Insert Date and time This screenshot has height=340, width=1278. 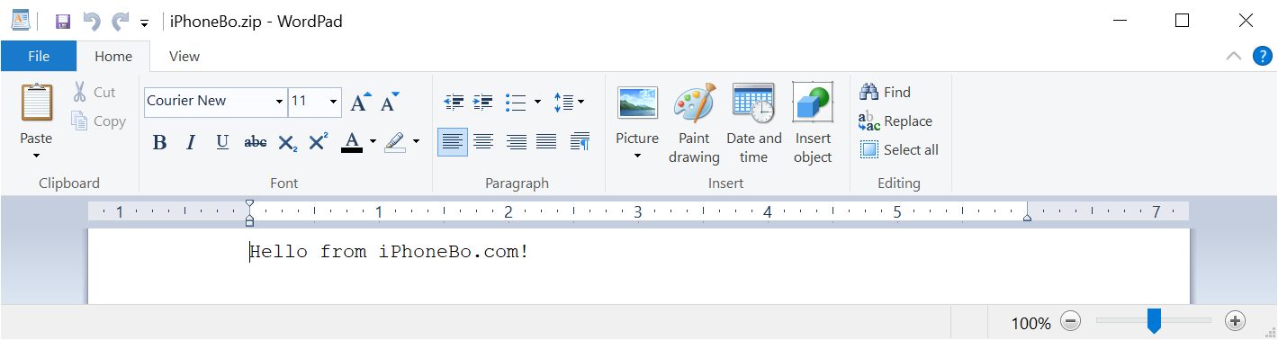click(753, 124)
